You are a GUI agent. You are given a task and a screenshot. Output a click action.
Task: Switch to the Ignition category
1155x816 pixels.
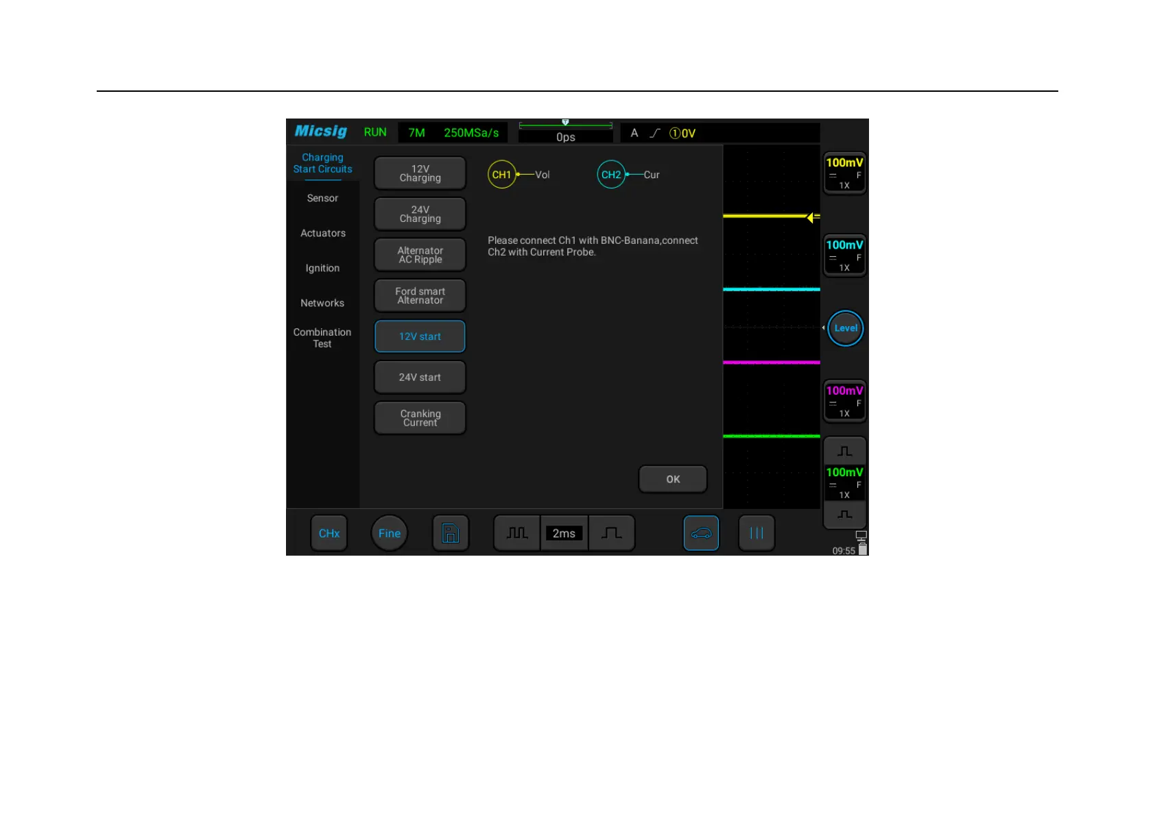322,268
